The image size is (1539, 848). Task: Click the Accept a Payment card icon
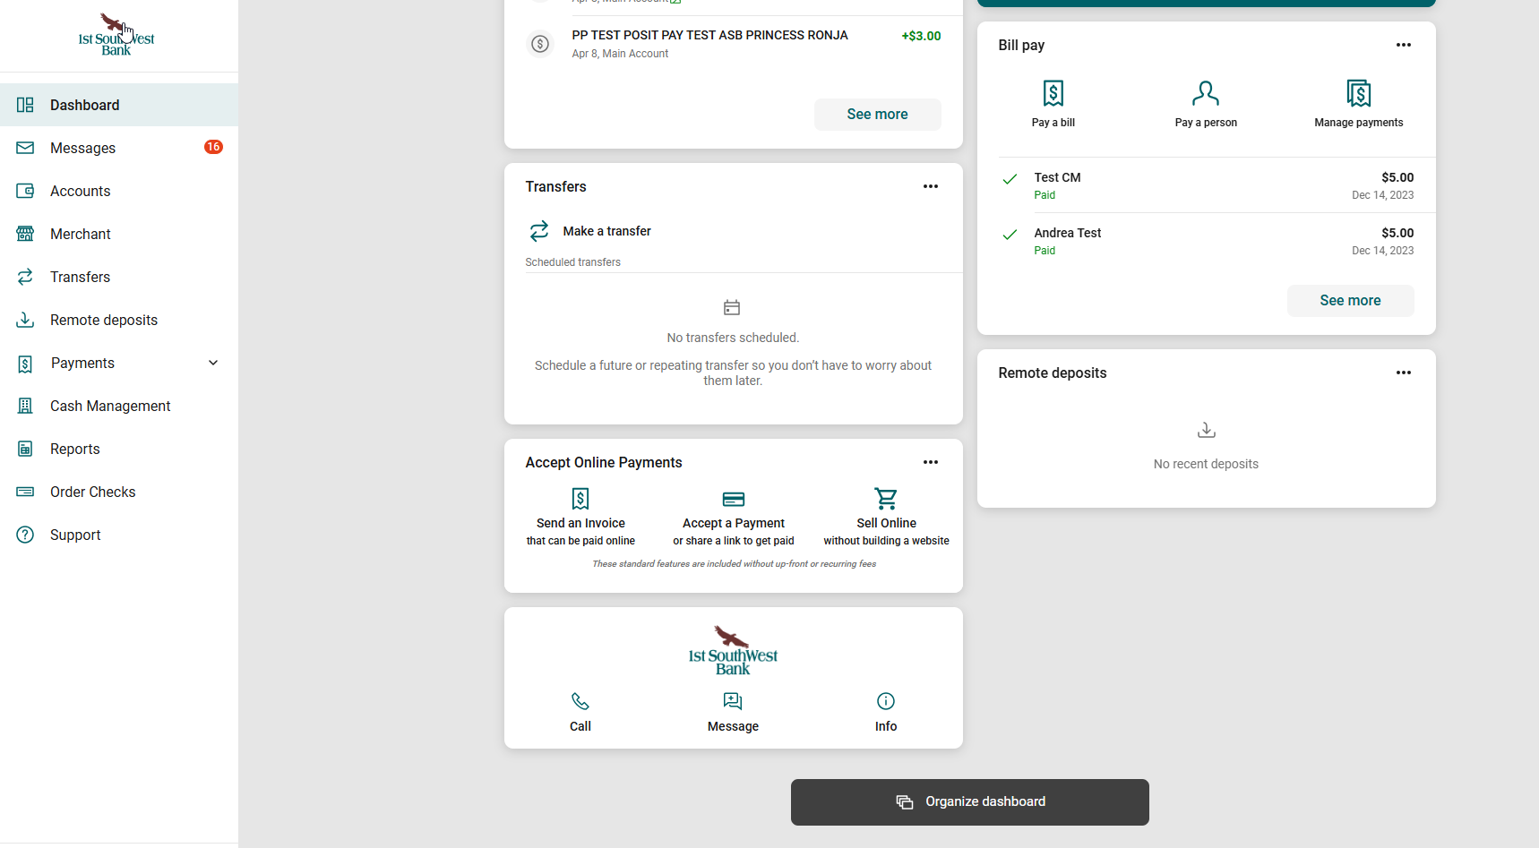733,499
